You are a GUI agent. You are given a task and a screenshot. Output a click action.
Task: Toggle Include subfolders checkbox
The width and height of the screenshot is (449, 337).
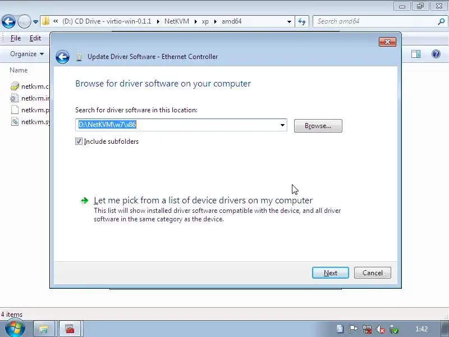click(x=79, y=142)
